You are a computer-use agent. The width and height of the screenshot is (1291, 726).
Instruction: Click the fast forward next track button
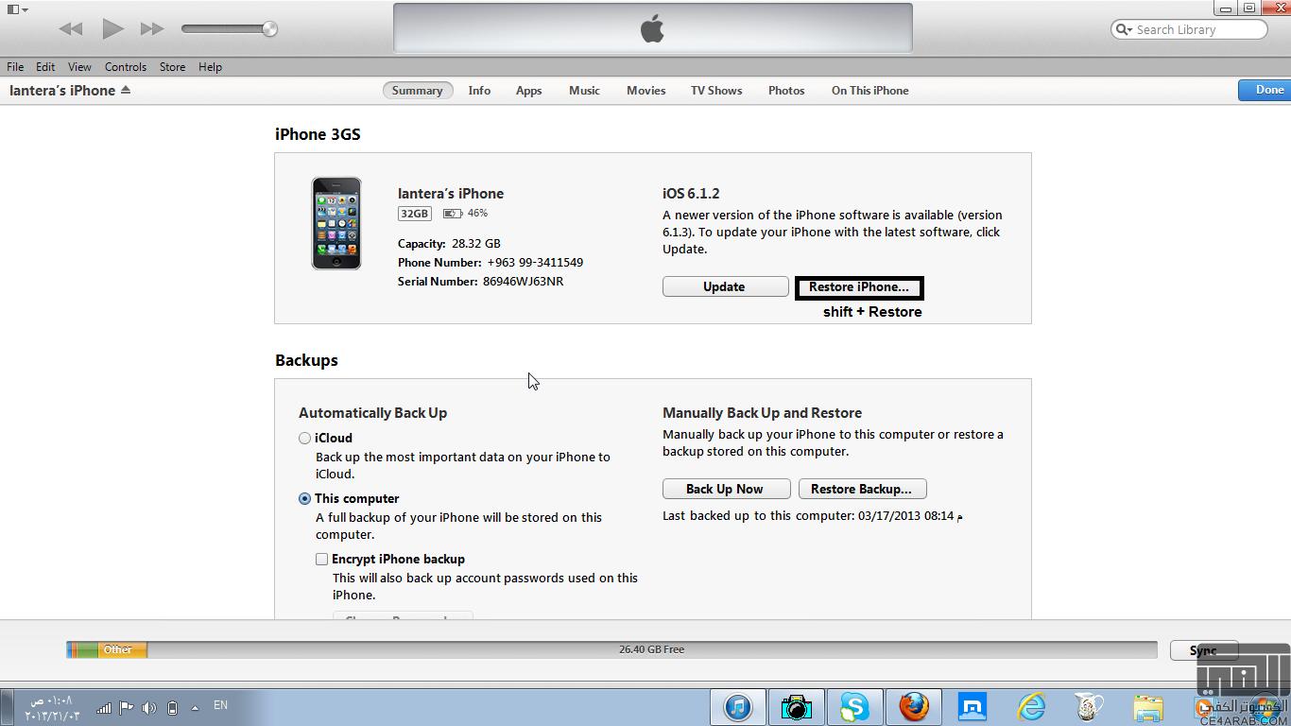point(152,29)
